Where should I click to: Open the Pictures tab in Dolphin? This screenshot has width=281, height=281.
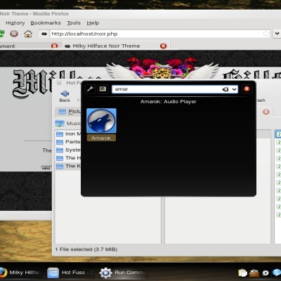pyautogui.click(x=69, y=112)
